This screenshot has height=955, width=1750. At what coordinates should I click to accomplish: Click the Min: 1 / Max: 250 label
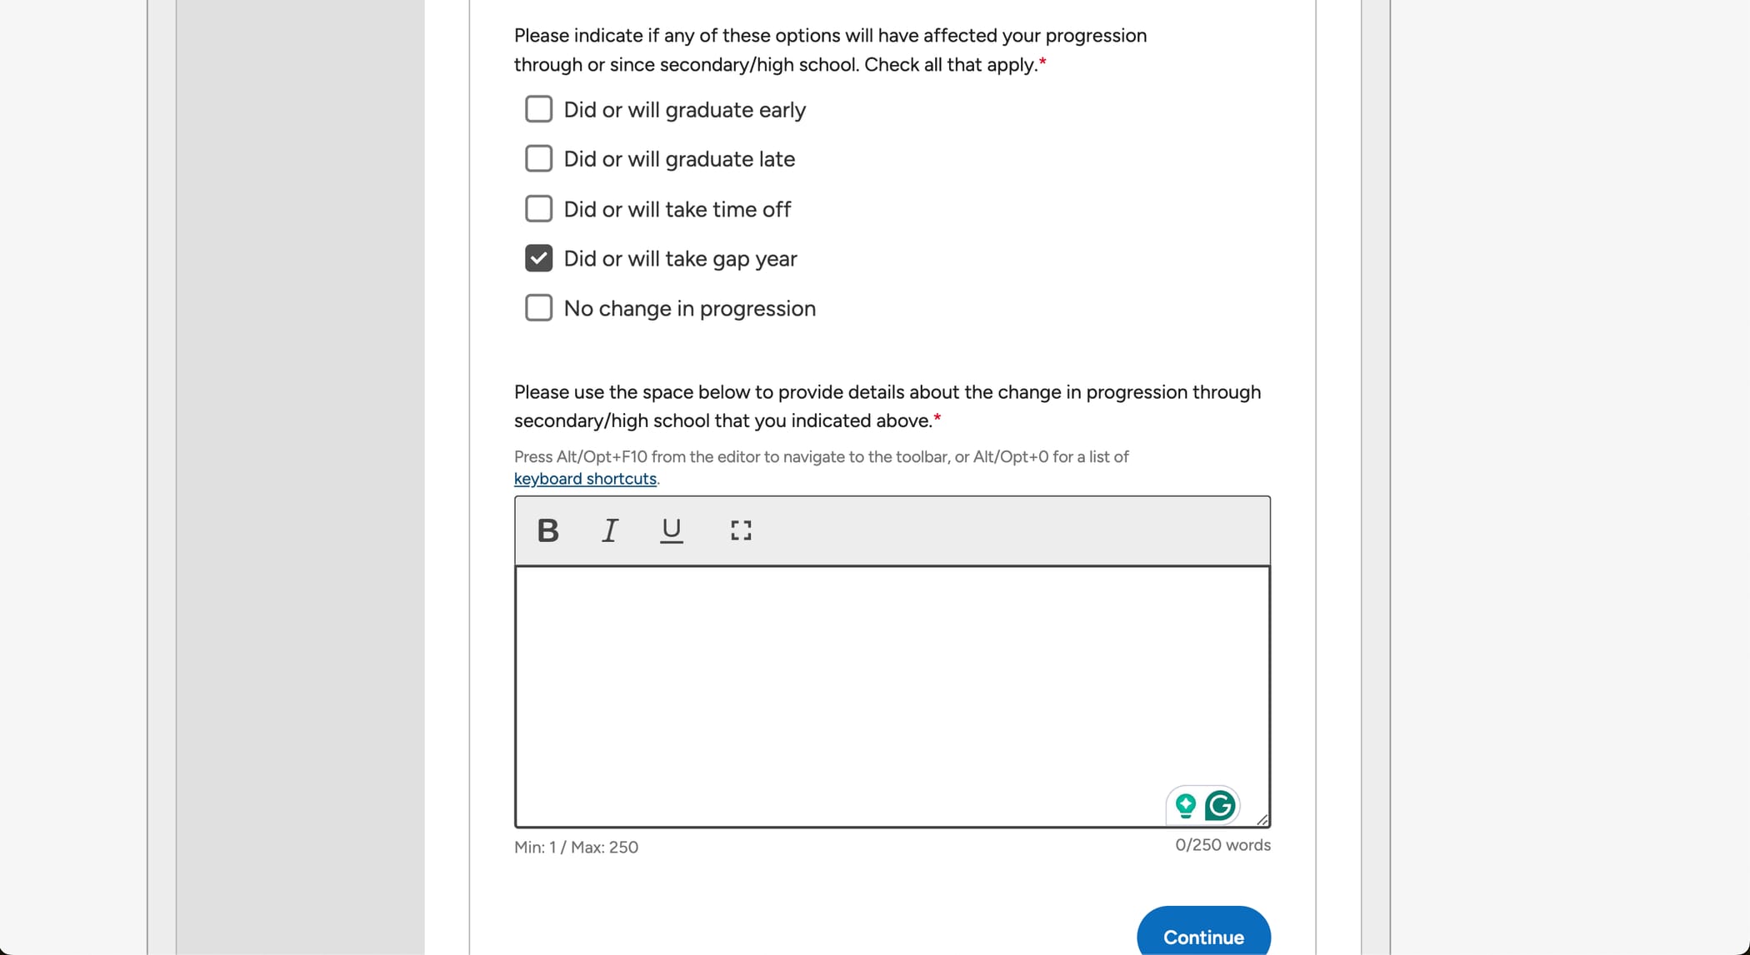coord(576,847)
